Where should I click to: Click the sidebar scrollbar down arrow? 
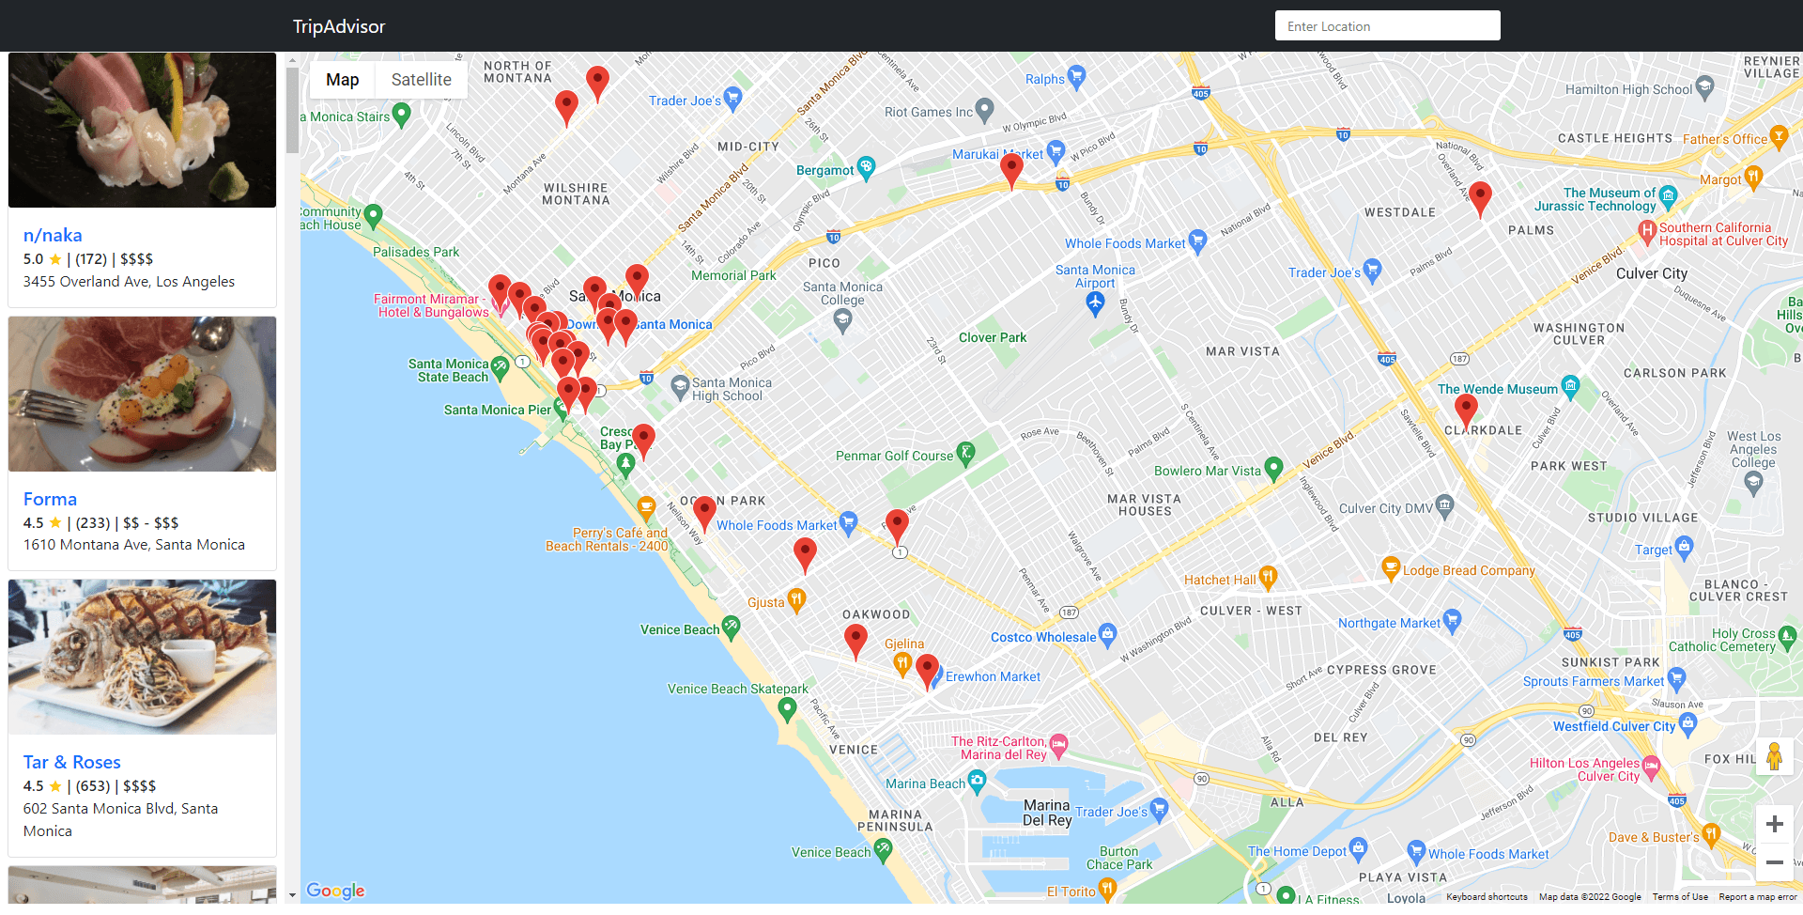coord(292,895)
